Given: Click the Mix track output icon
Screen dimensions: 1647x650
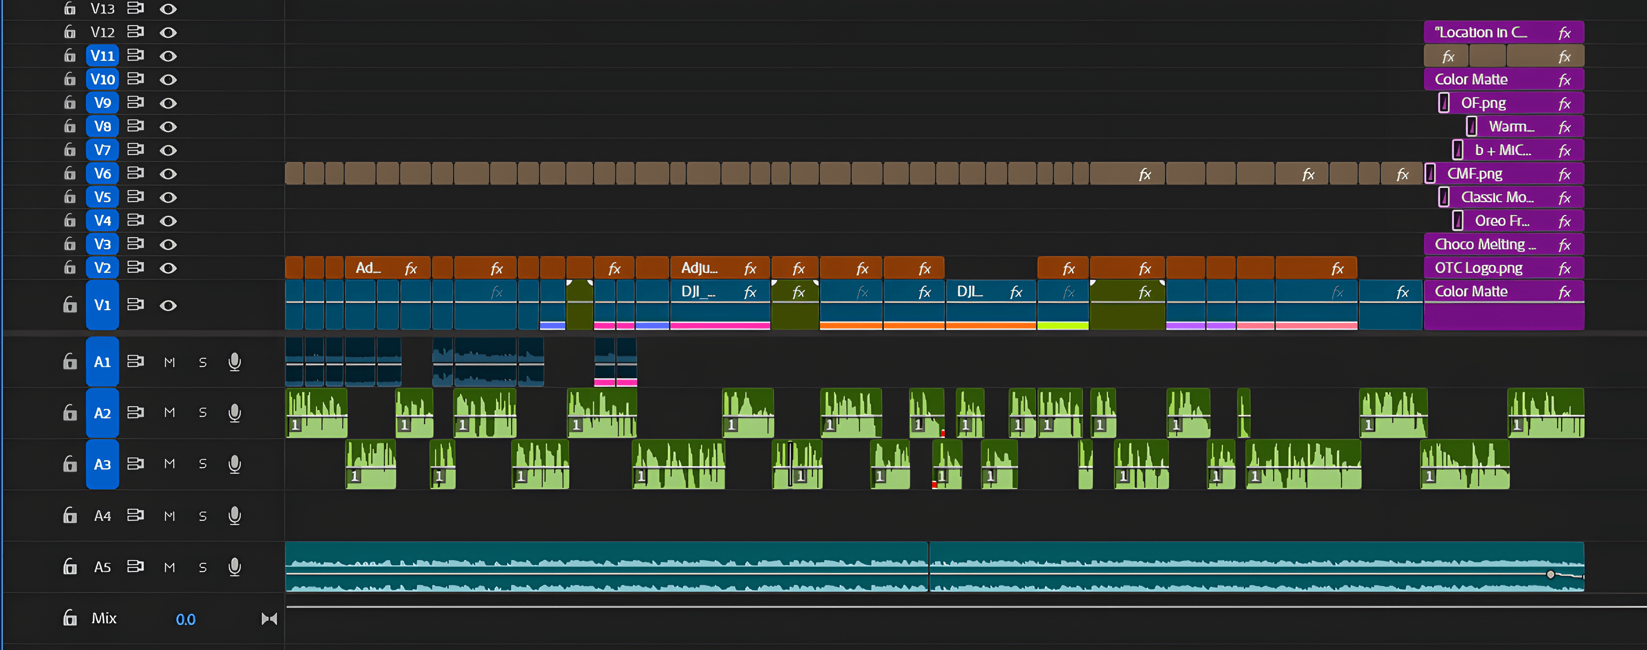Looking at the screenshot, I should tap(269, 619).
